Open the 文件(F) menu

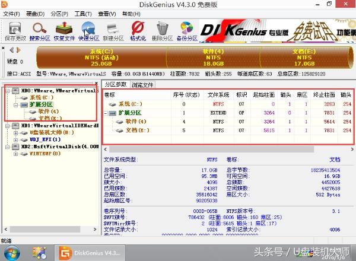[x=11, y=14]
